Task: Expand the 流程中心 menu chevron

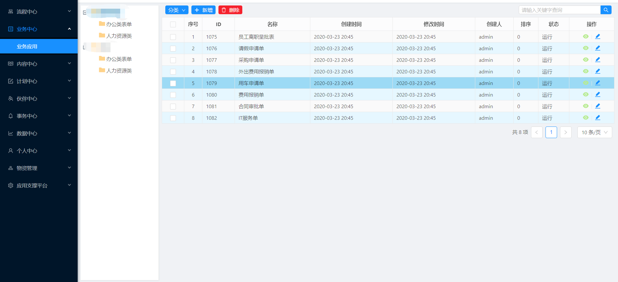Action: coord(69,11)
